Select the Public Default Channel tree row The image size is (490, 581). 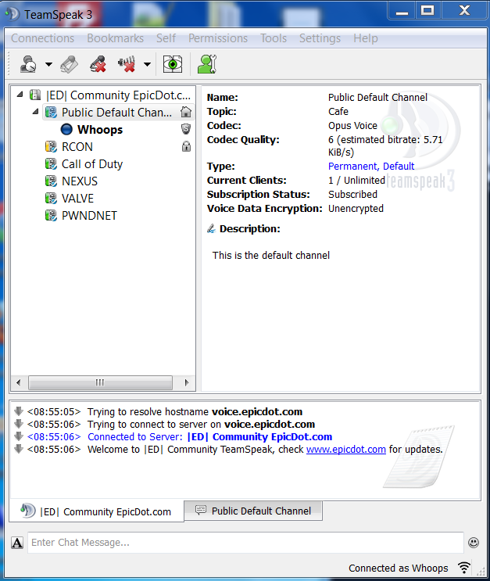click(x=118, y=113)
